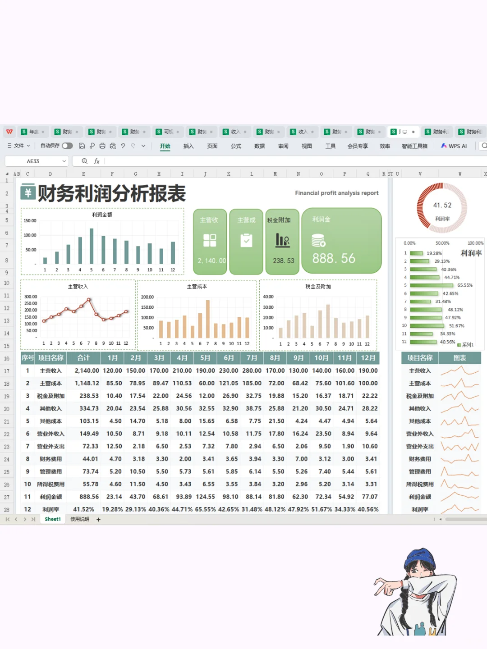This screenshot has height=649, width=487.
Task: Click the fx insert function icon
Action: pos(96,161)
